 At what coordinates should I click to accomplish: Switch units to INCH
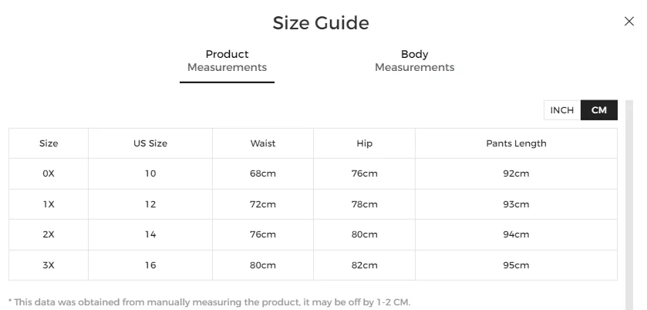pos(561,110)
